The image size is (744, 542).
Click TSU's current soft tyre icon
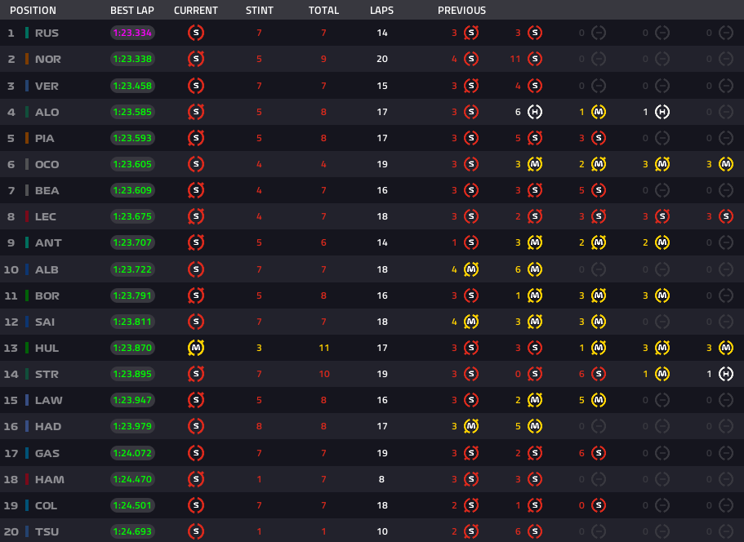[196, 532]
